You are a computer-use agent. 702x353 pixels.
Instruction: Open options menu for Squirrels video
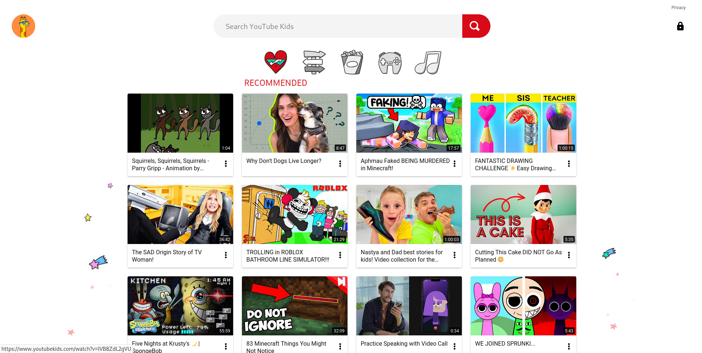[x=226, y=164]
